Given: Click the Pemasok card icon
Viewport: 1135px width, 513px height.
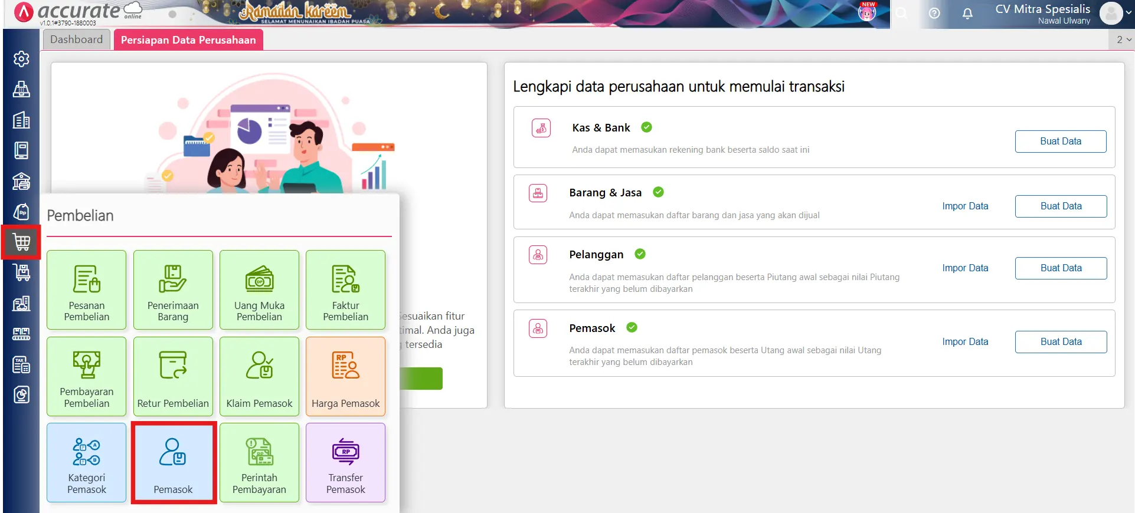Looking at the screenshot, I should 538,328.
